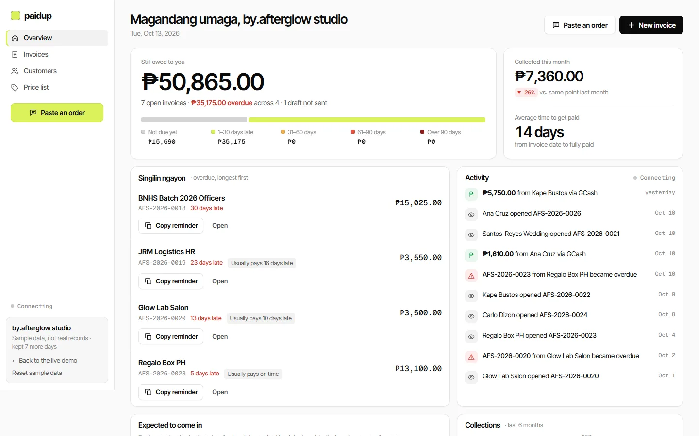Click eye icon beside Carlo Dizon activity
The height and width of the screenshot is (436, 699).
[471, 316]
